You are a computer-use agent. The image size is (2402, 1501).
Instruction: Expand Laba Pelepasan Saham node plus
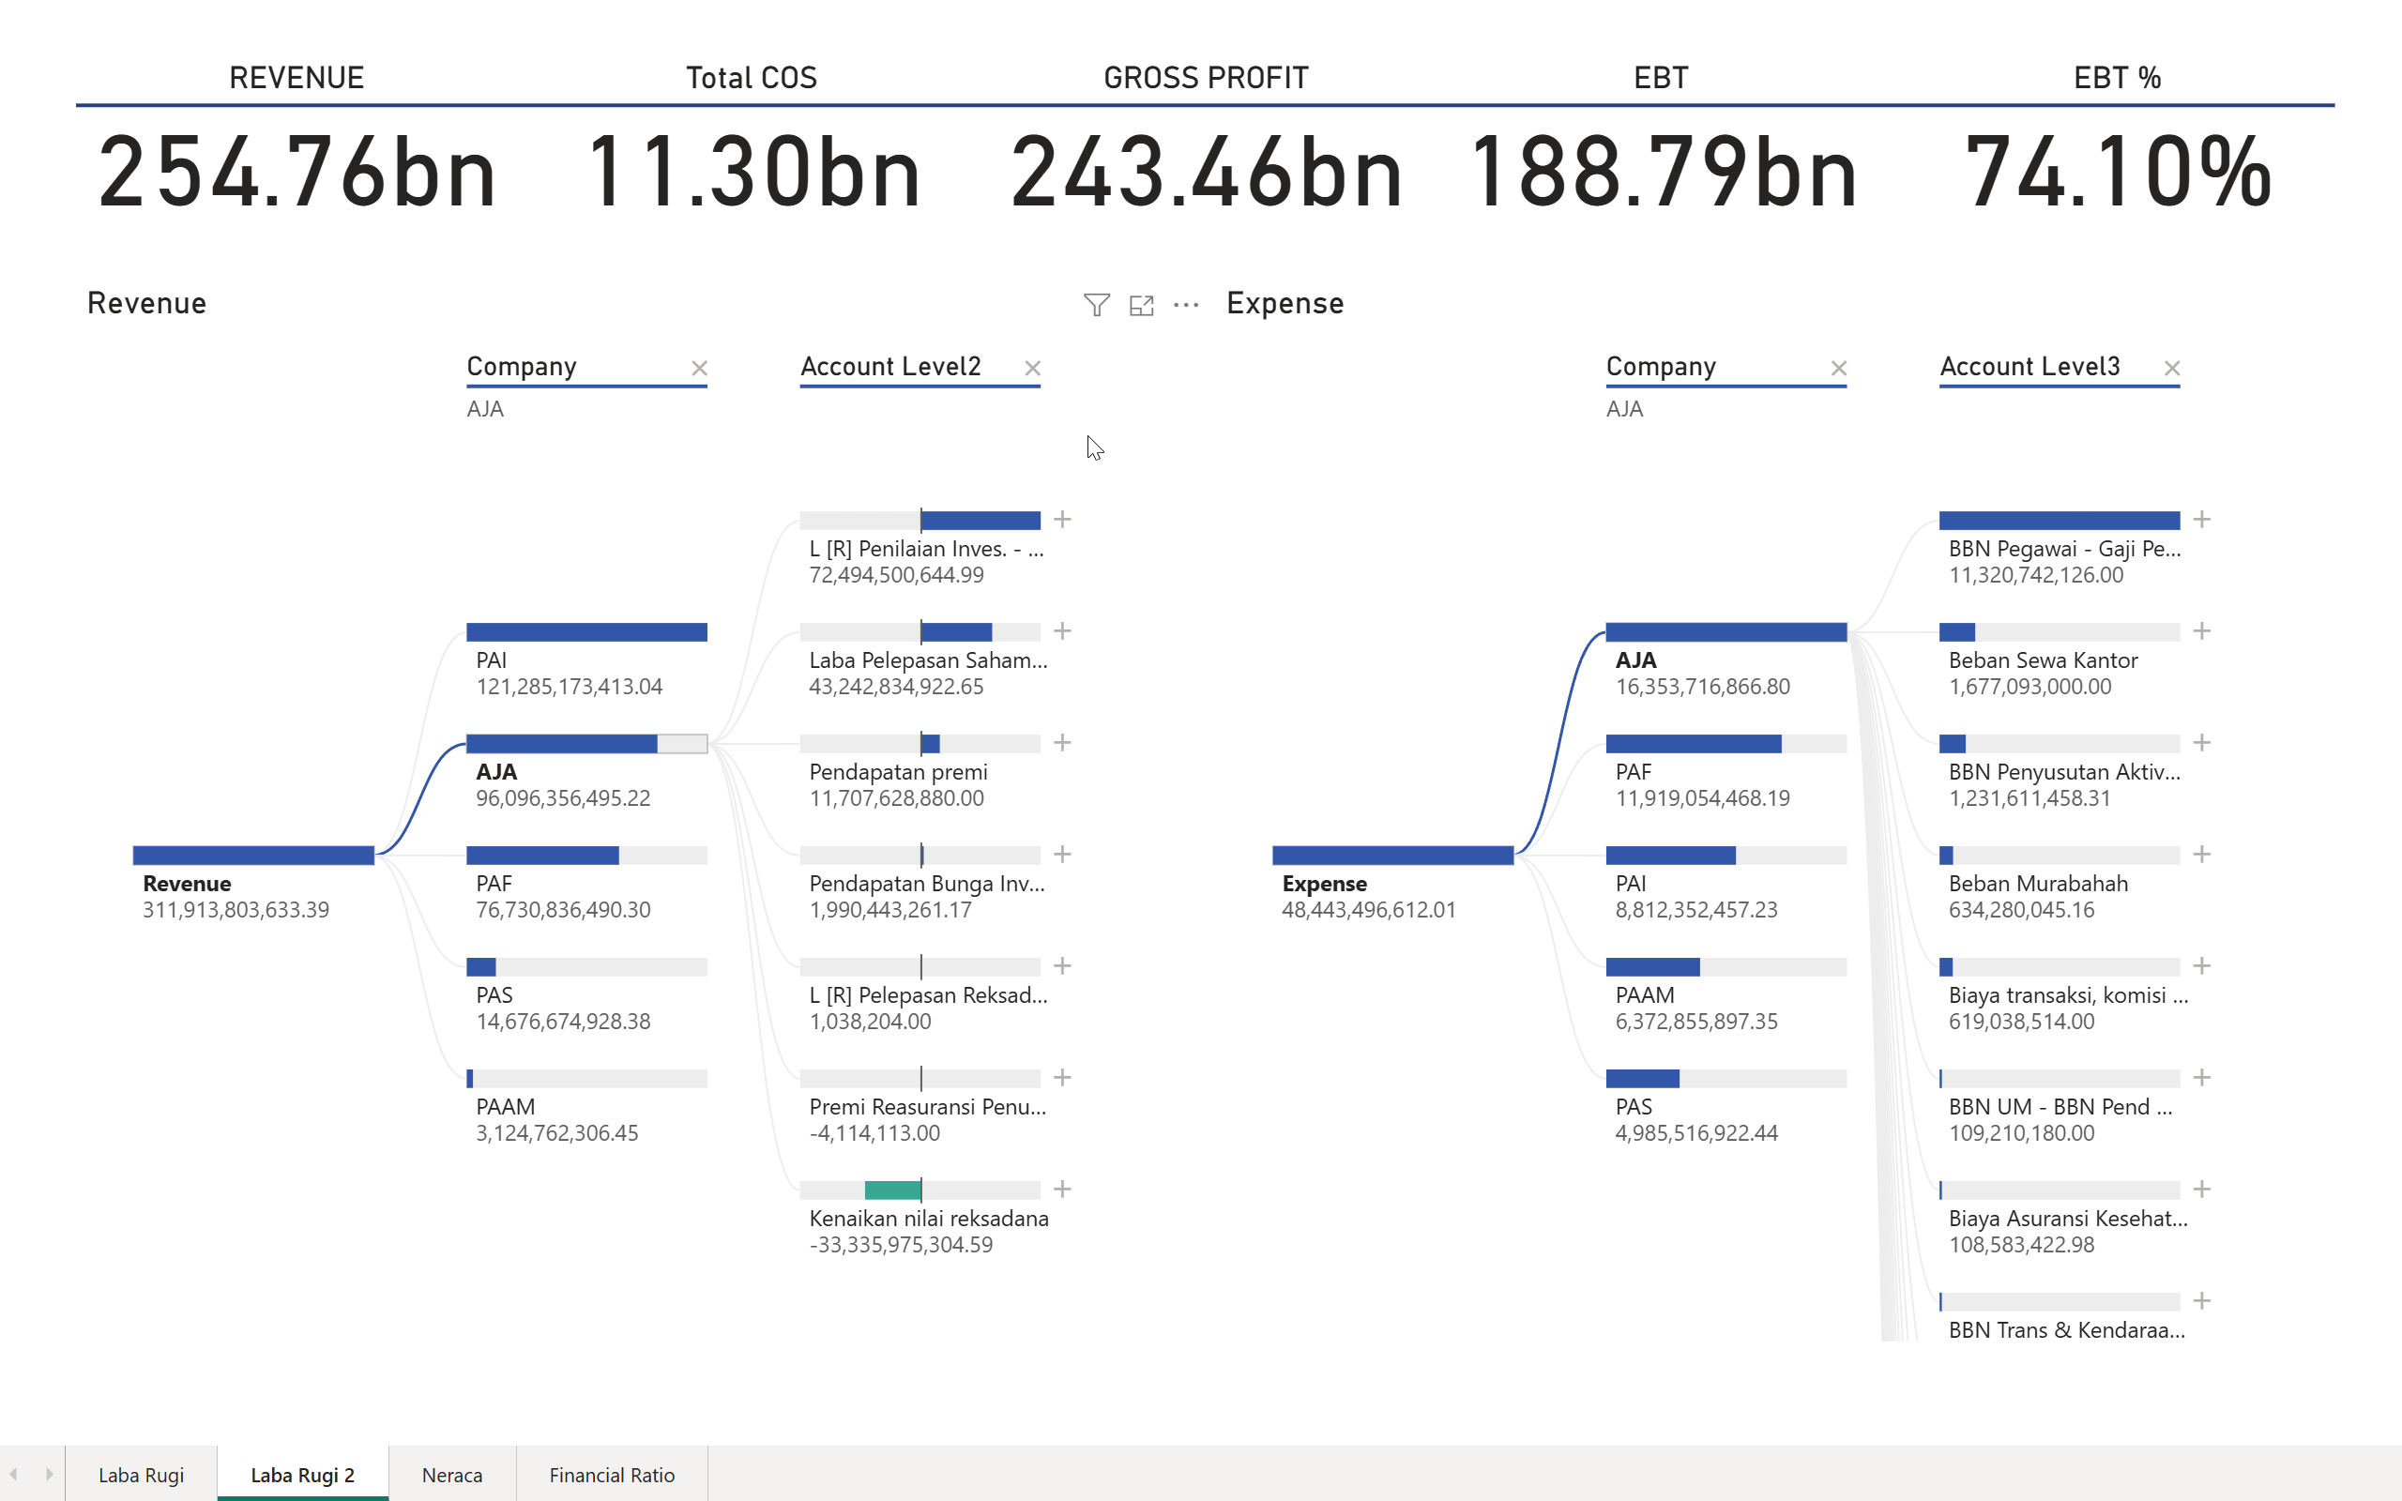coord(1062,631)
